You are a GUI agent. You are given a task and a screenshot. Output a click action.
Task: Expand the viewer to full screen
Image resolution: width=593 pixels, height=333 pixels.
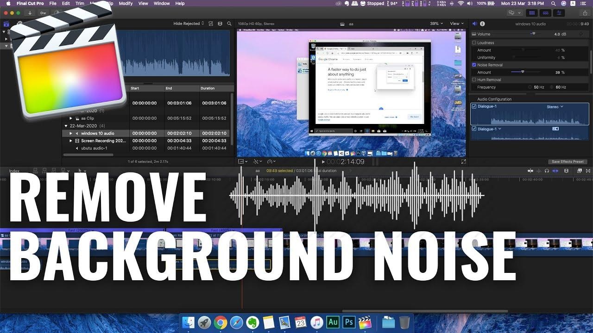click(x=463, y=161)
